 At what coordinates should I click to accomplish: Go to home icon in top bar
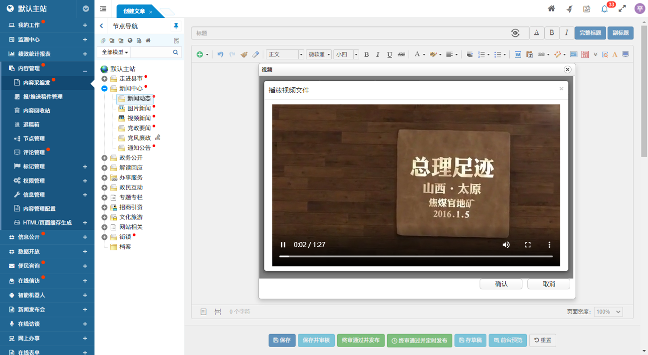point(551,8)
